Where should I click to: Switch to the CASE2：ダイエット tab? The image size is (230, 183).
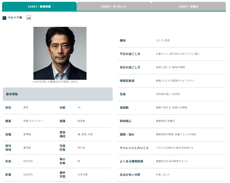(114, 6)
